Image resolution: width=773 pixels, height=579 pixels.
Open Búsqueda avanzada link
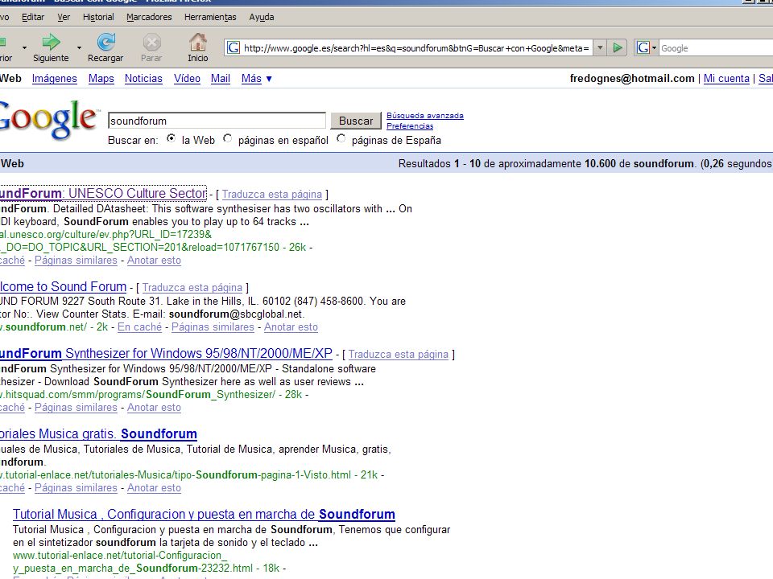[425, 116]
